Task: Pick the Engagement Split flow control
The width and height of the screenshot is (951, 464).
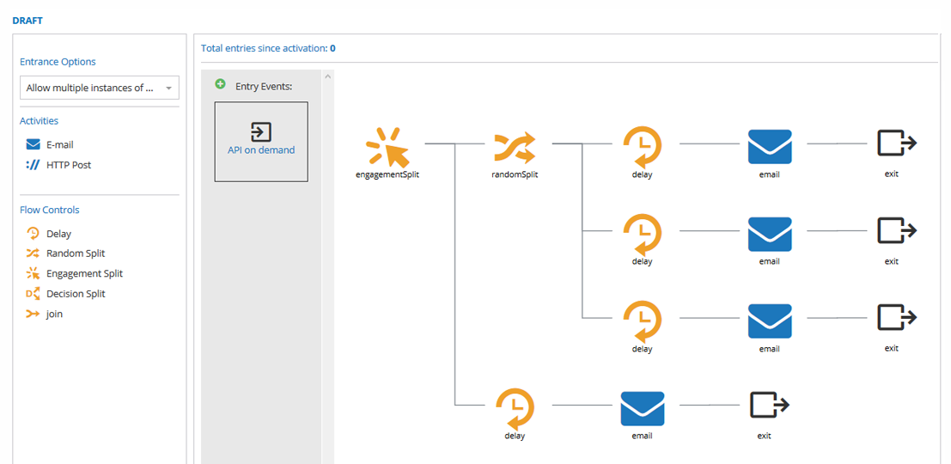Action: click(75, 273)
